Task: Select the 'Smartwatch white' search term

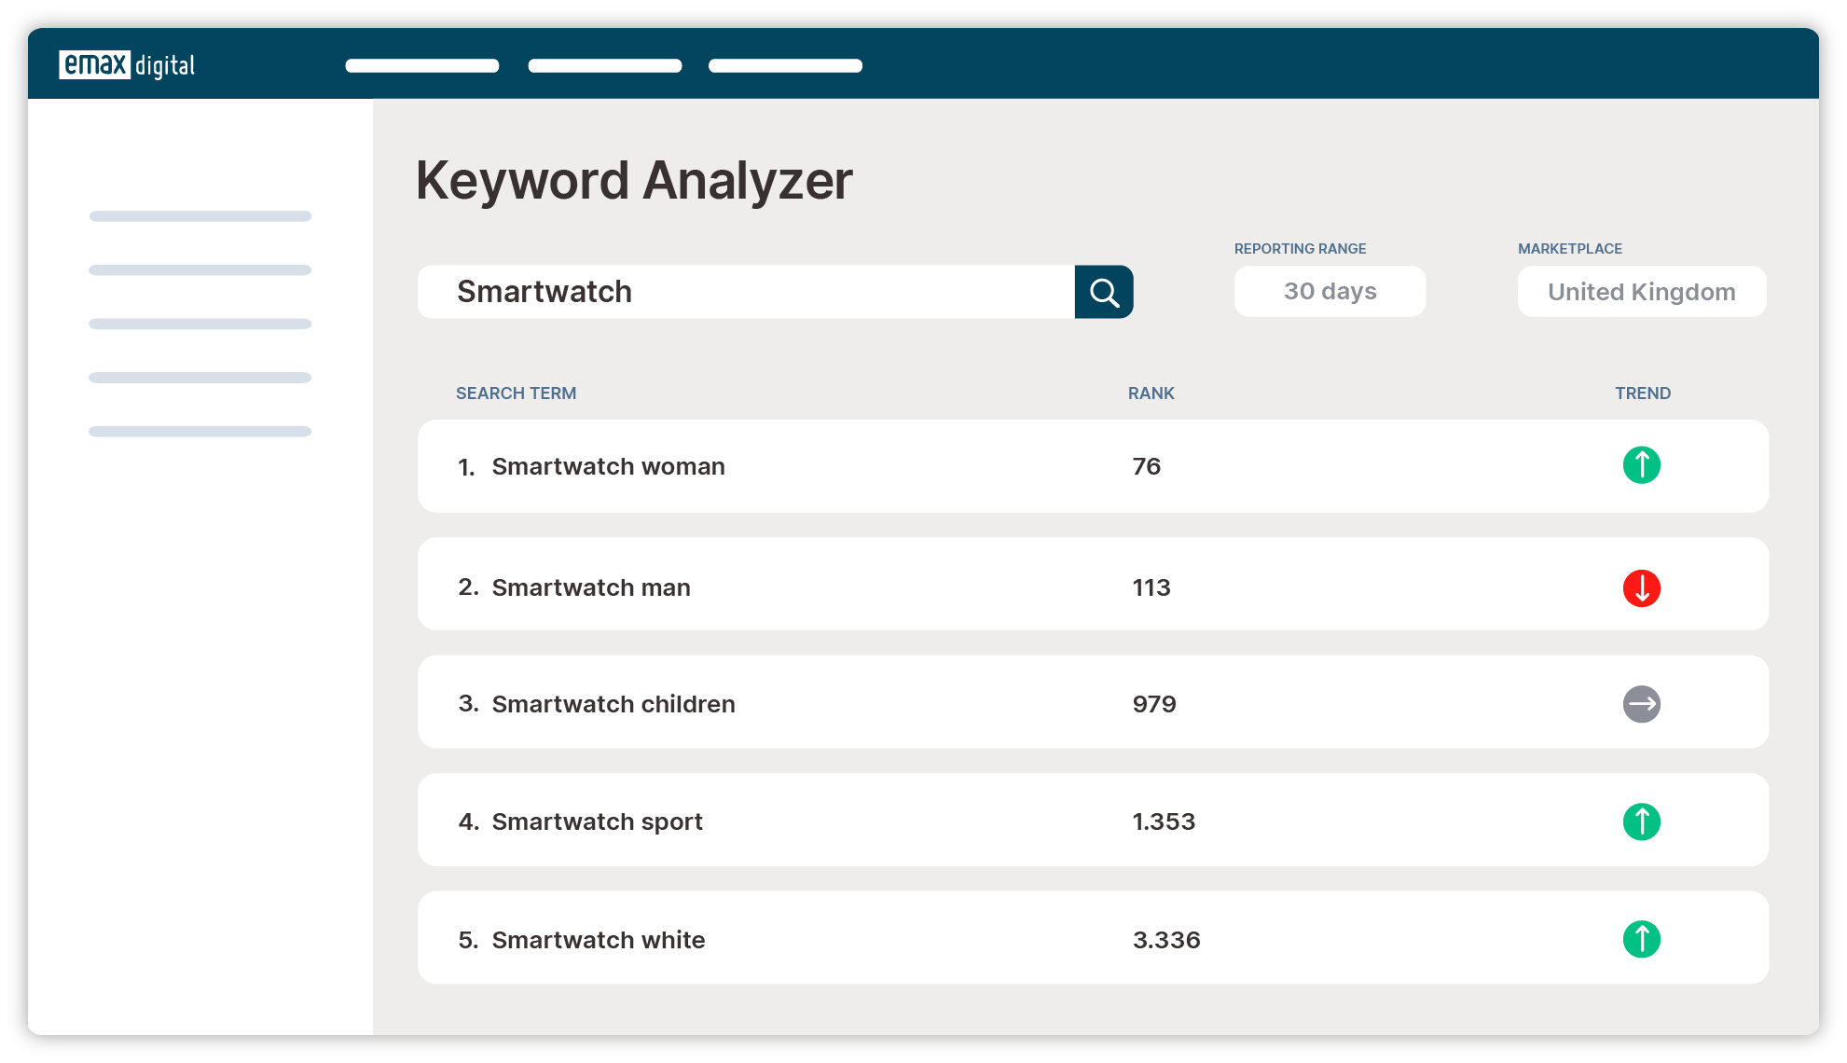Action: 598,940
